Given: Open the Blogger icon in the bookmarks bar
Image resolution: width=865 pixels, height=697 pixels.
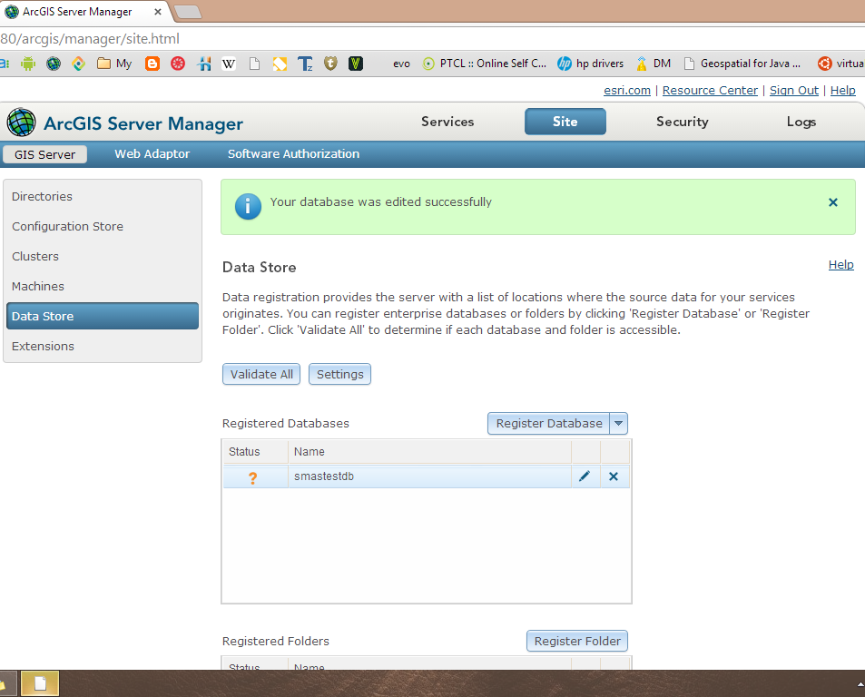Looking at the screenshot, I should coord(152,64).
